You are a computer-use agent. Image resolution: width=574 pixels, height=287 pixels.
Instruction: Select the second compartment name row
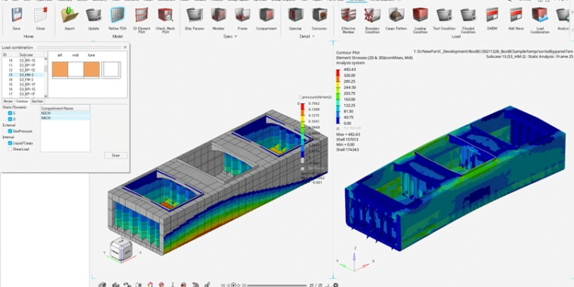65,118
